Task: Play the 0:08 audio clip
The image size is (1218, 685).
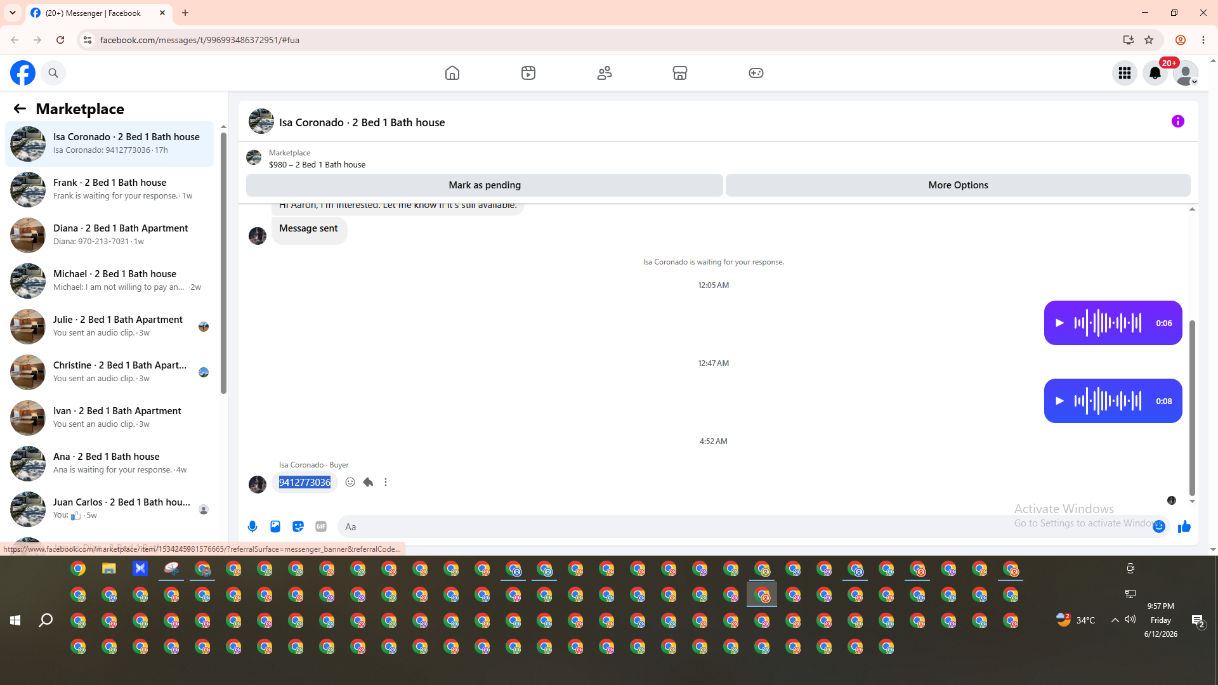Action: [x=1059, y=401]
